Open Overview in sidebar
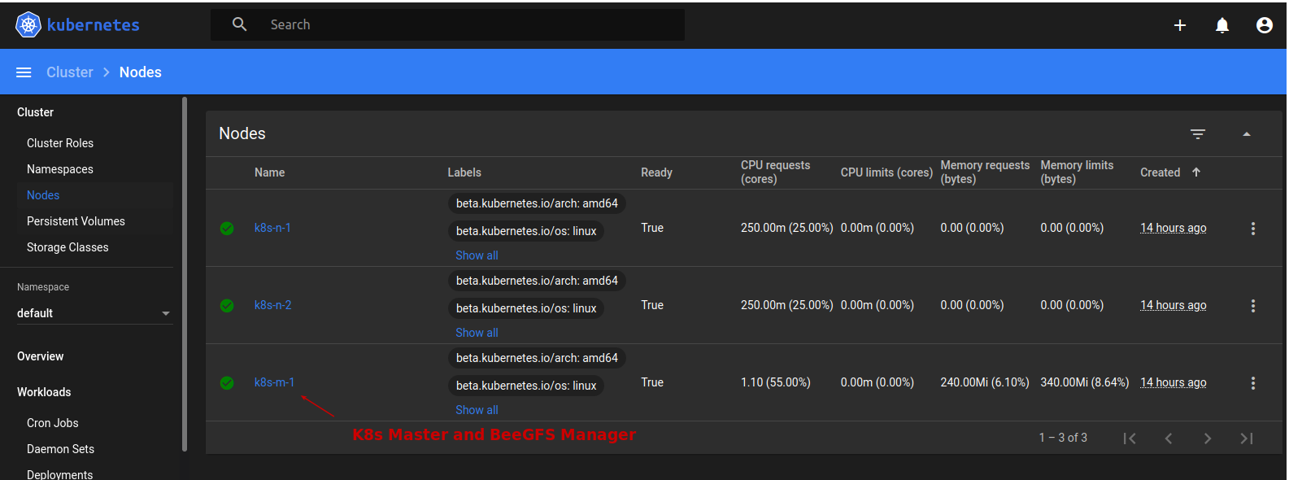The image size is (1289, 480). [40, 356]
